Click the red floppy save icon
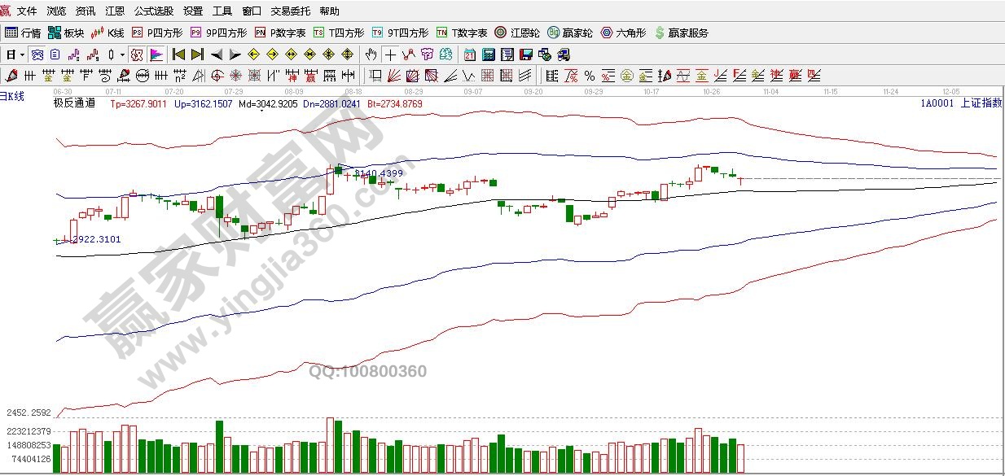1005x476 pixels. click(525, 55)
